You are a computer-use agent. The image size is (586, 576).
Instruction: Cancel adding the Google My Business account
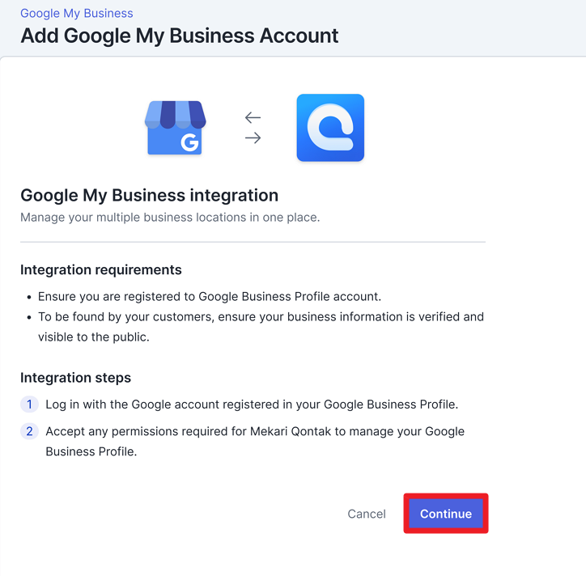click(x=367, y=514)
